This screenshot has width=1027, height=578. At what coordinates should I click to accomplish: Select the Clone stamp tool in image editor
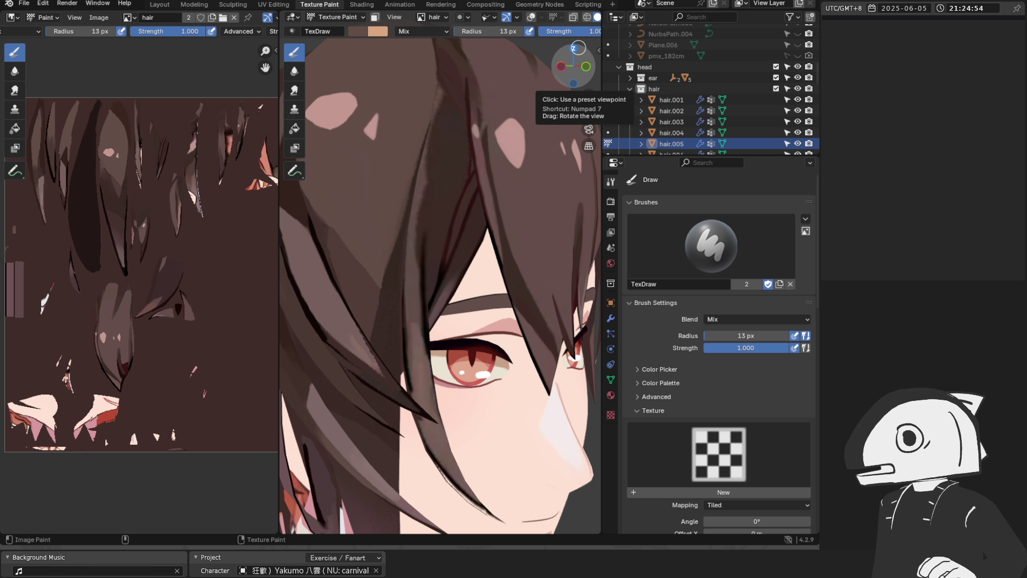[14, 110]
